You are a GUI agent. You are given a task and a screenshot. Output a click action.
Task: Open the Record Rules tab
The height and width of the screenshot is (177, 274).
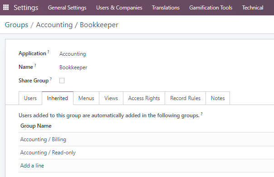(185, 98)
